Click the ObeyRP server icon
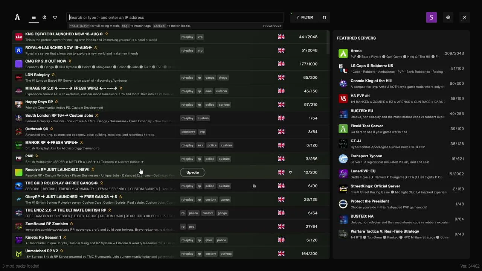Image resolution: width=482 pixels, height=271 pixels. pos(19,199)
